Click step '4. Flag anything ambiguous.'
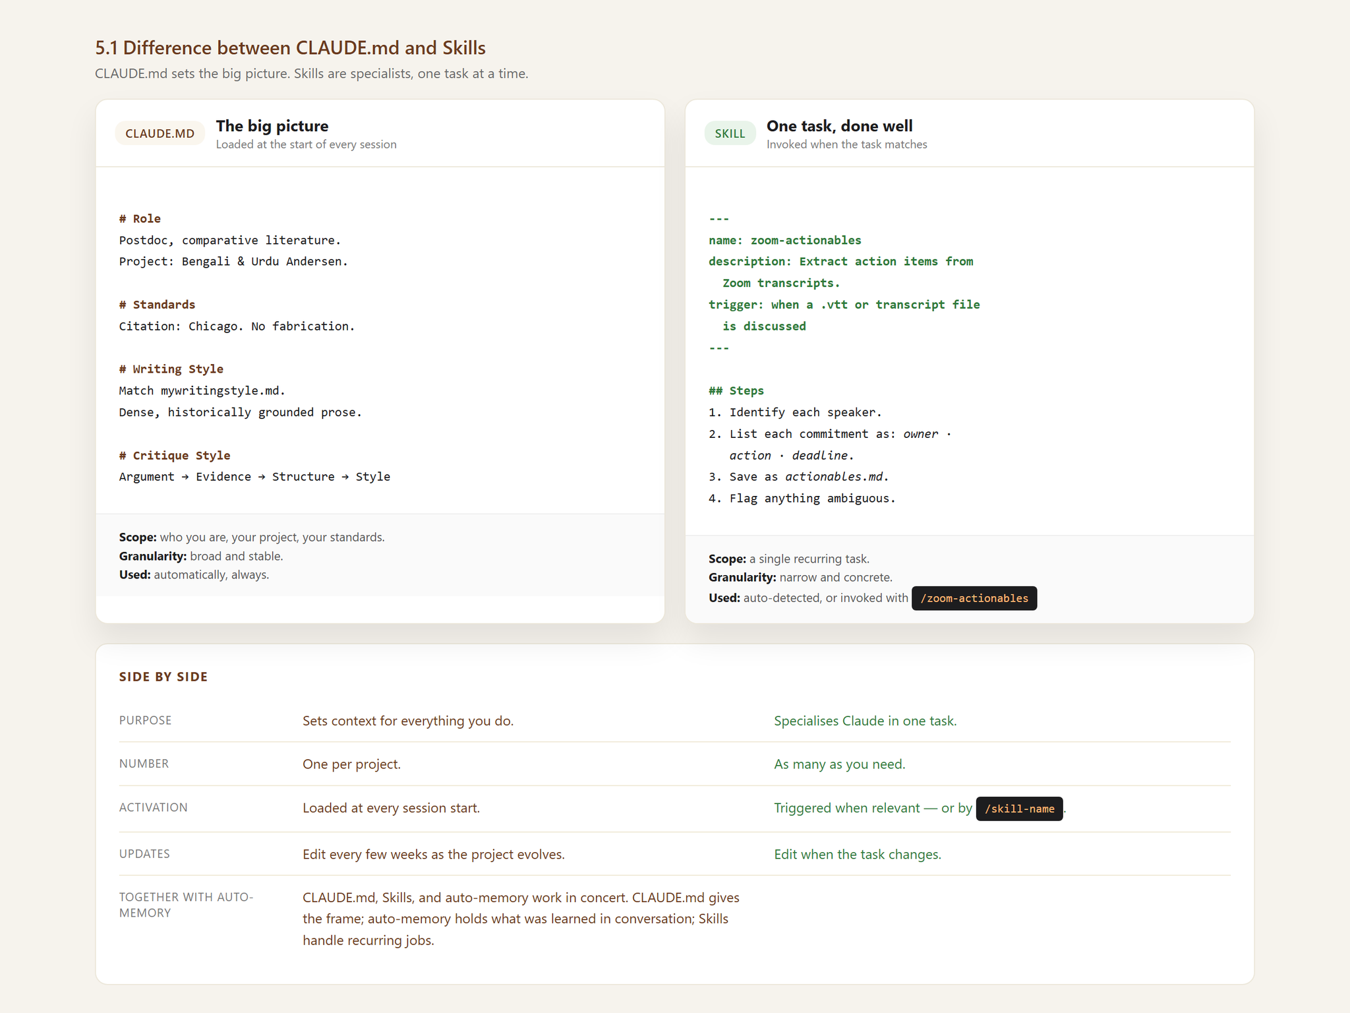Viewport: 1350px width, 1013px height. coord(802,499)
